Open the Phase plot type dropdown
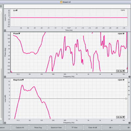Image resolution: width=131 pixels, height=131 pixels. pyautogui.click(x=17, y=33)
